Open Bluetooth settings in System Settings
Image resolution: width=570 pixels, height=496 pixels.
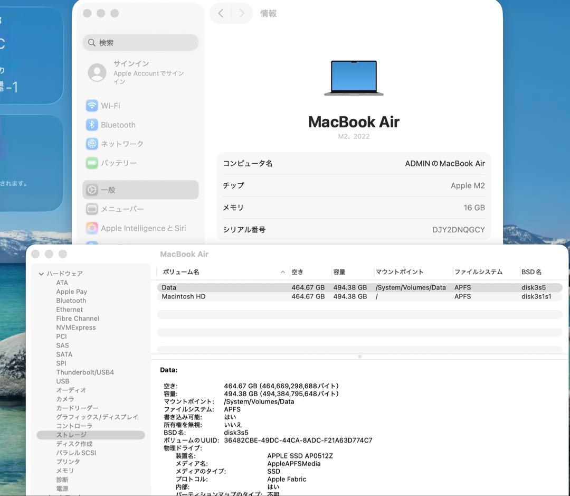117,125
